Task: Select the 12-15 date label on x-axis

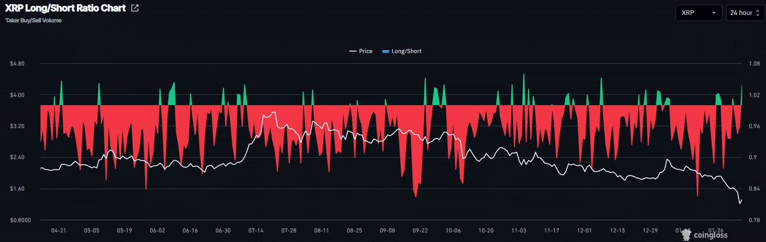Action: pyautogui.click(x=617, y=231)
